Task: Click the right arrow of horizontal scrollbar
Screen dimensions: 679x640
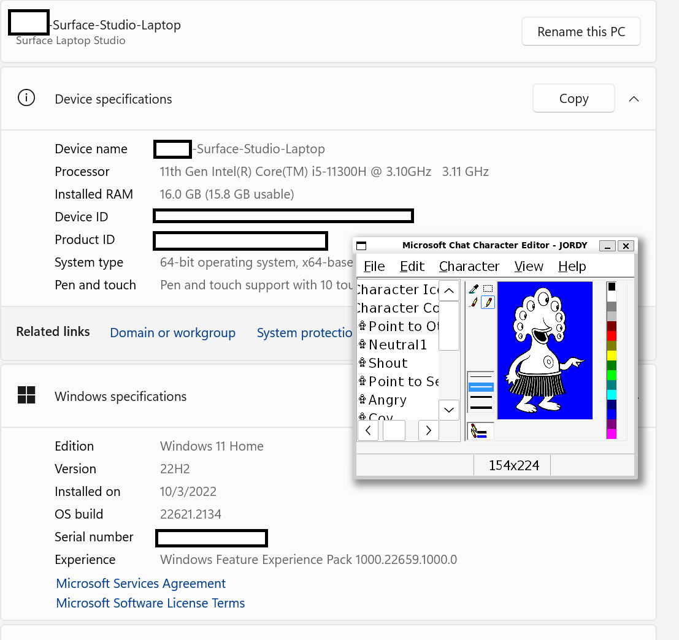Action: [x=429, y=430]
